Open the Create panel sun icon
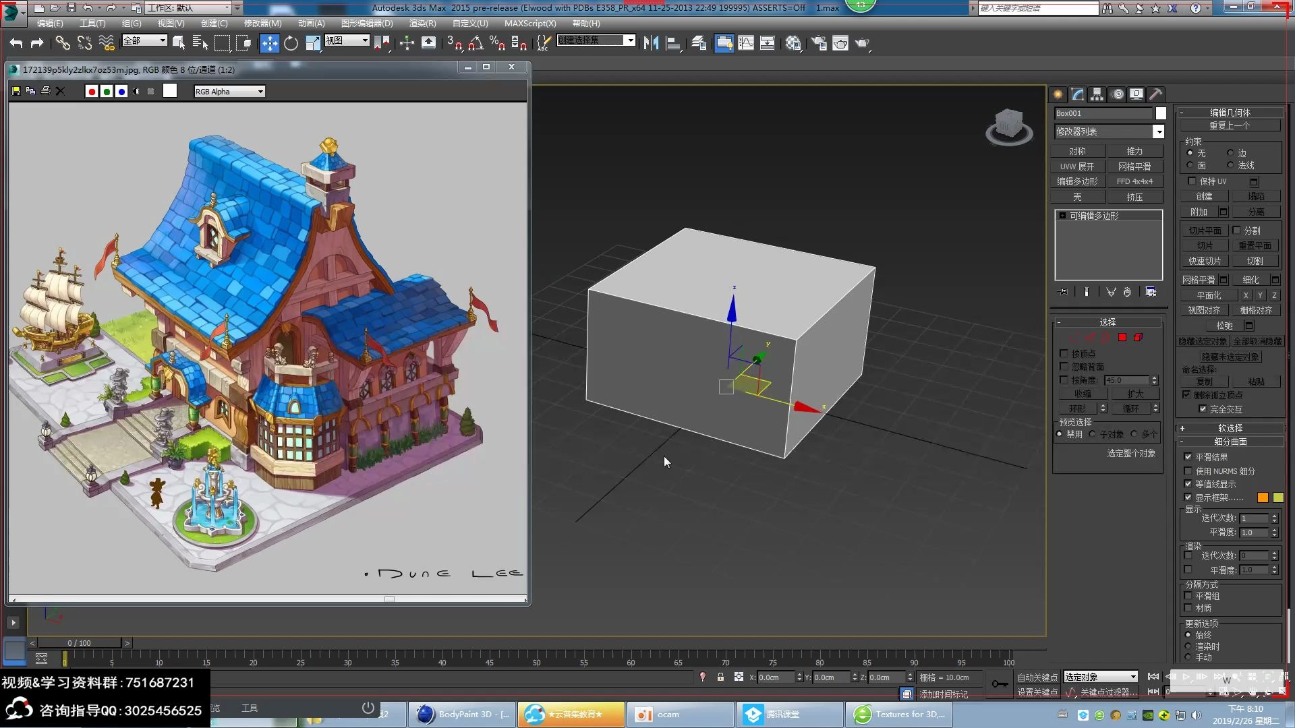The height and width of the screenshot is (728, 1295). coord(1058,94)
